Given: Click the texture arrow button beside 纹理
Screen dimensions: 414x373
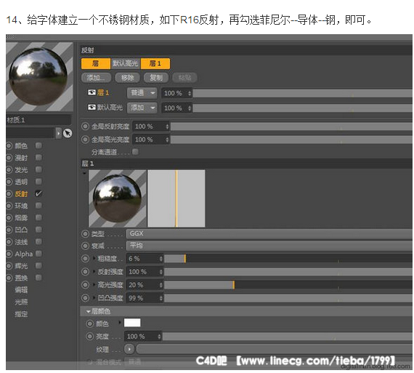Looking at the screenshot, I should pos(129,349).
